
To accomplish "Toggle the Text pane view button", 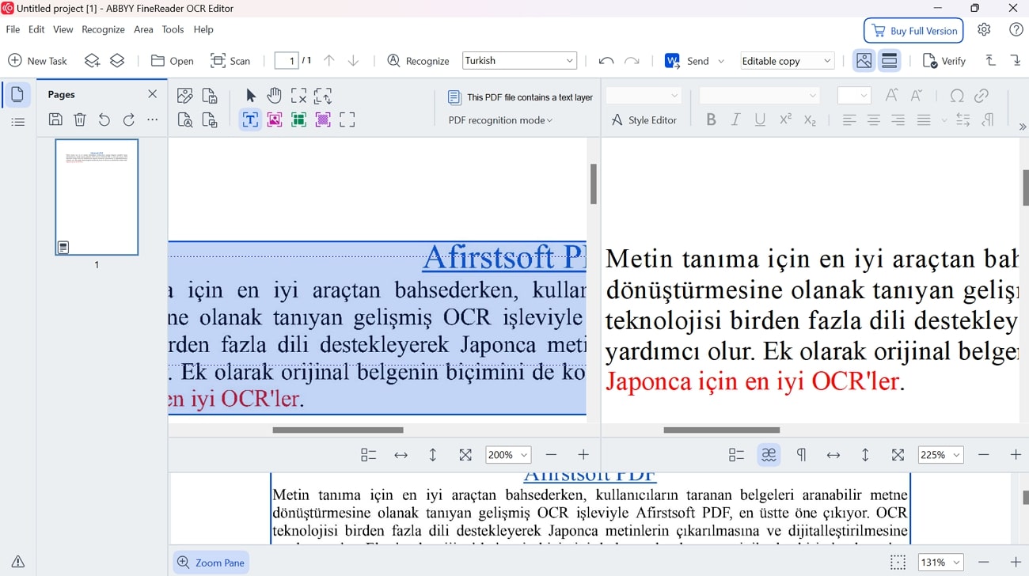I will point(889,61).
